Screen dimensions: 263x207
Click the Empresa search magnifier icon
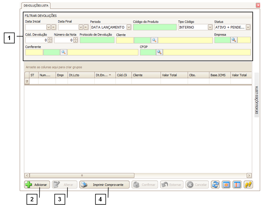pyautogui.click(x=234, y=40)
